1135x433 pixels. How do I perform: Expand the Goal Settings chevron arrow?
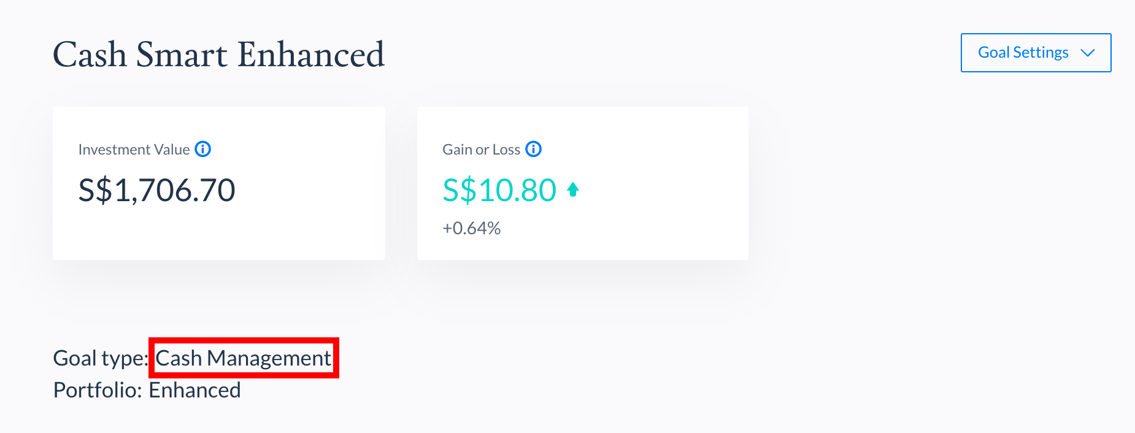tap(1088, 53)
